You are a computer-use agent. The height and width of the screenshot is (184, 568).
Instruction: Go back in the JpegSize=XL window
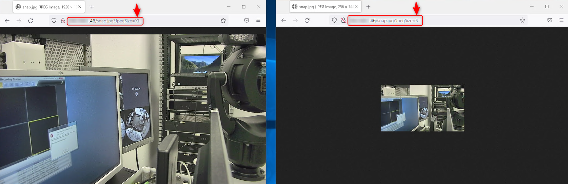click(x=7, y=21)
